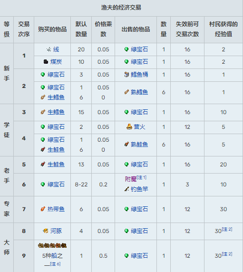243x272 pixels.
Task: Click the fishing rod icon beside 钓鱼竿
Action: [x=126, y=189]
